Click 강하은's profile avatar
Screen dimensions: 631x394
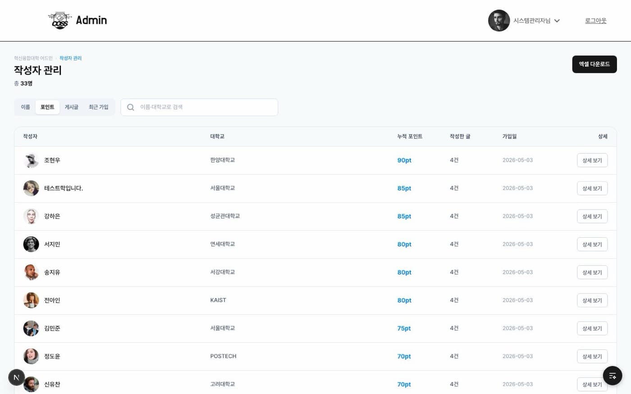tap(31, 216)
